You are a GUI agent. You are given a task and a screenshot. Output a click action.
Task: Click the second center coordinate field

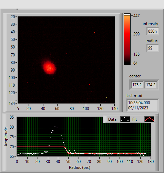151,85
